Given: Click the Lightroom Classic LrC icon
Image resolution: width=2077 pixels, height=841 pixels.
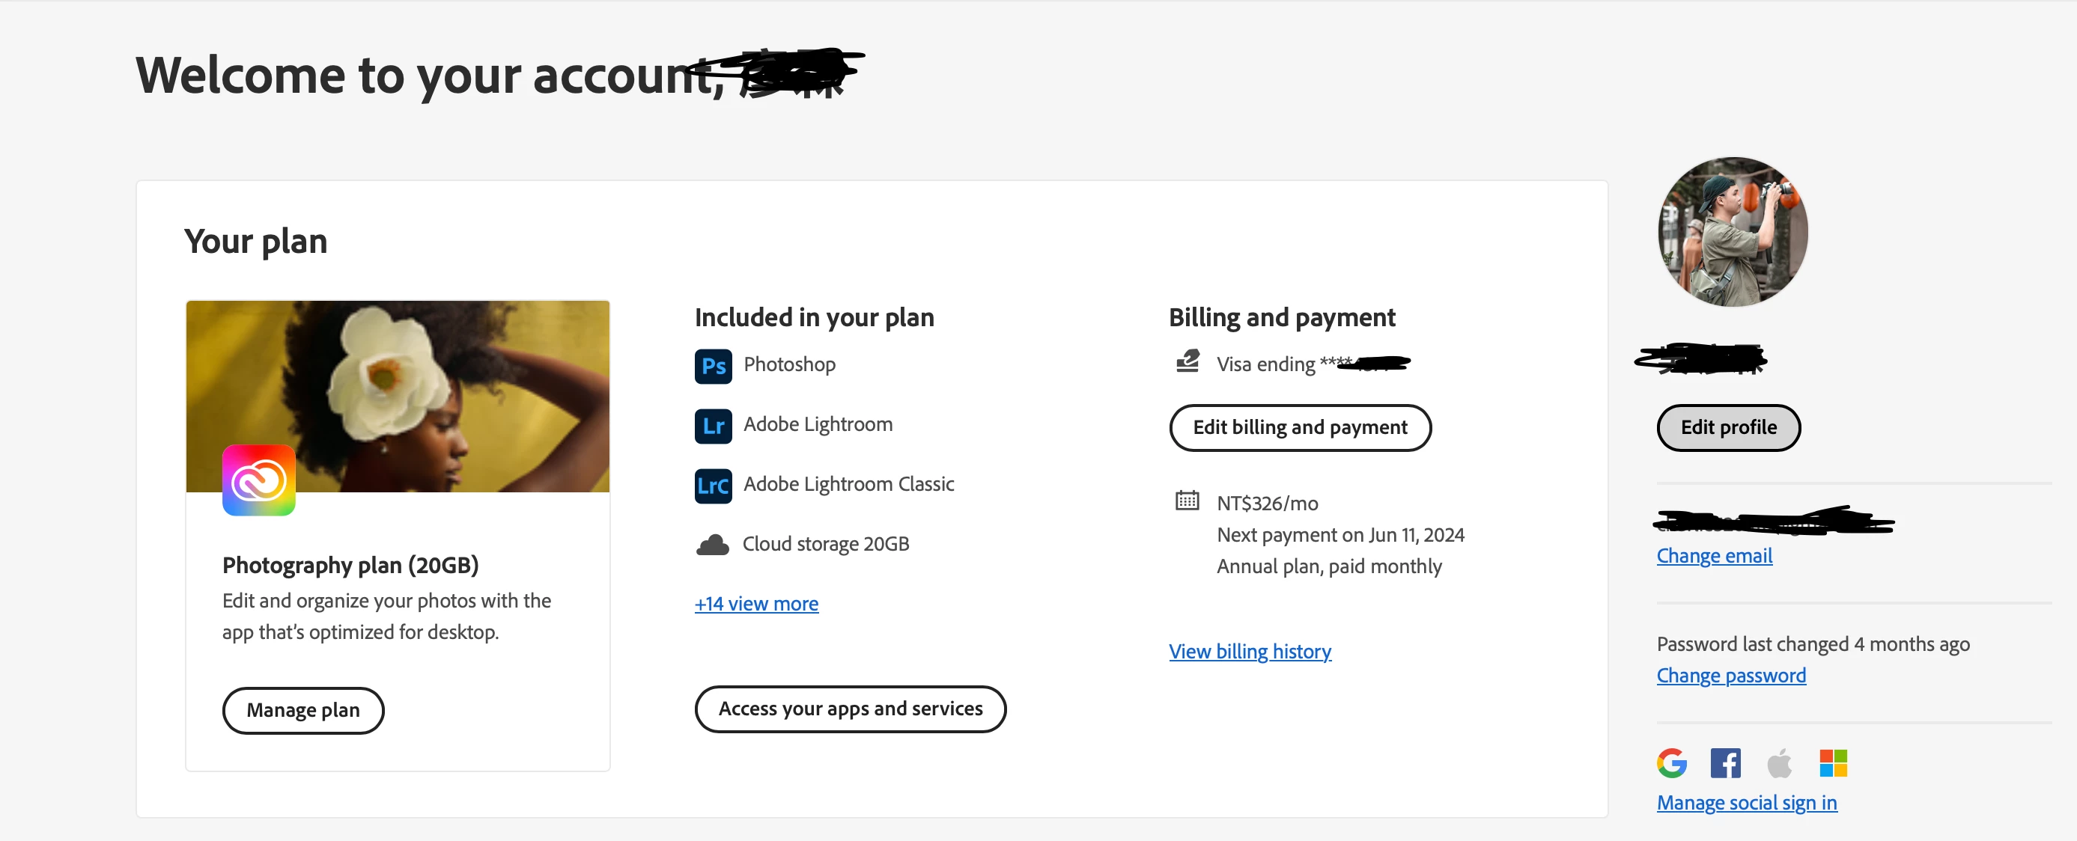Looking at the screenshot, I should tap(713, 485).
